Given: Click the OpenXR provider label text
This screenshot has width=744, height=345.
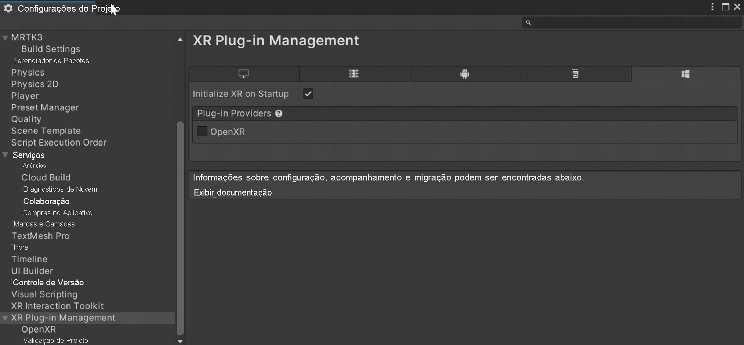Looking at the screenshot, I should tap(228, 132).
